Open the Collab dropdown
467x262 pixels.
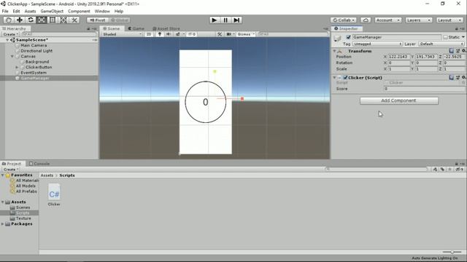click(x=344, y=20)
